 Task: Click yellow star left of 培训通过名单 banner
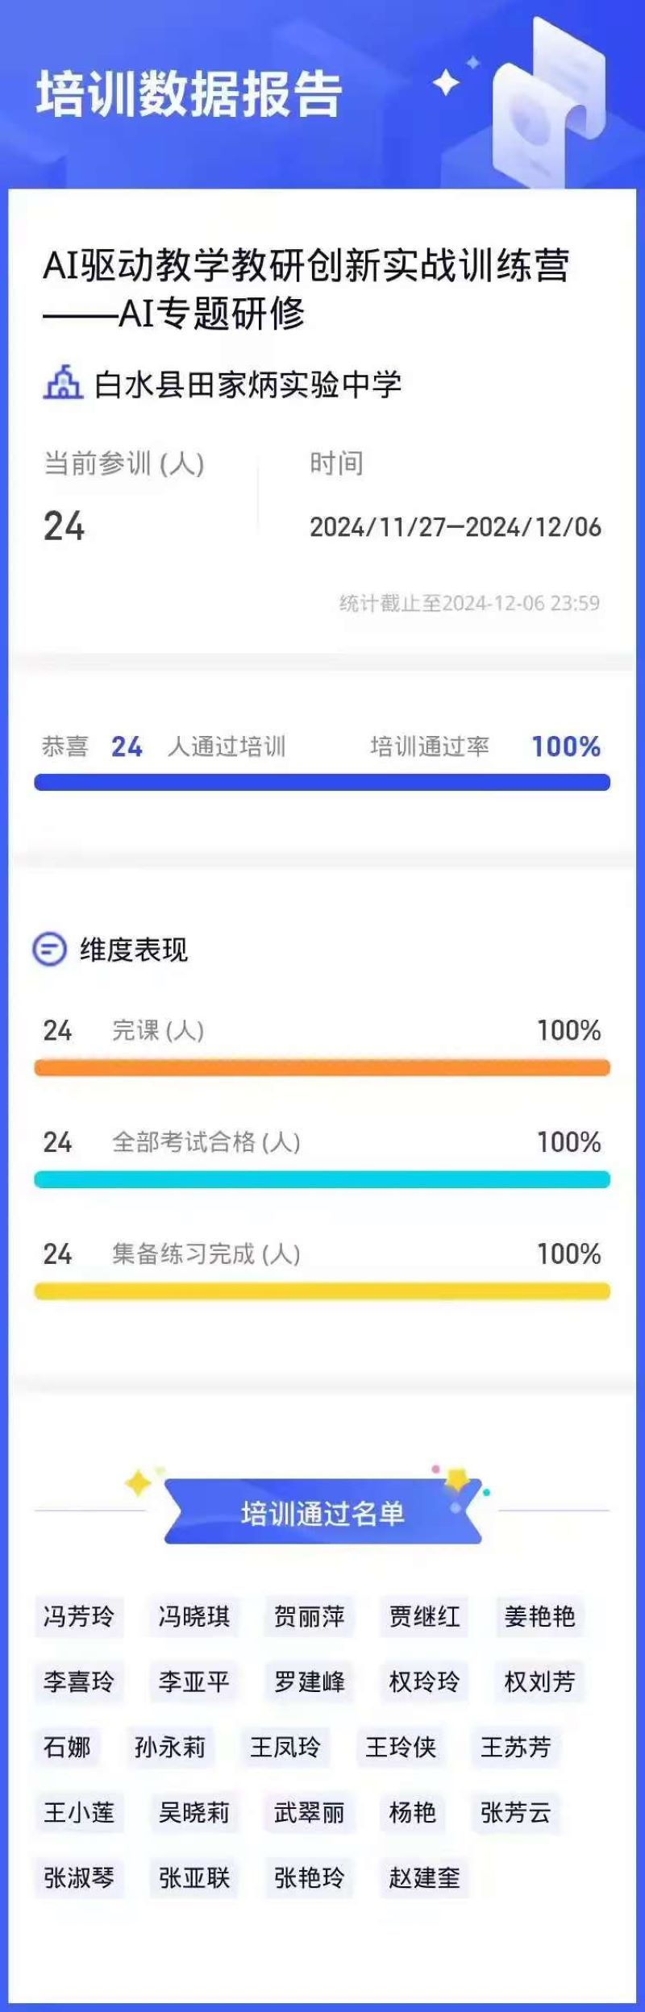139,1483
